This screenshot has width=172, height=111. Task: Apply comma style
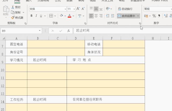click(159, 16)
